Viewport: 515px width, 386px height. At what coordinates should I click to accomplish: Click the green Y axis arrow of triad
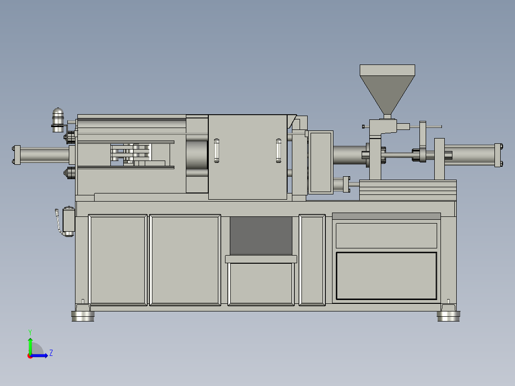(x=30, y=345)
